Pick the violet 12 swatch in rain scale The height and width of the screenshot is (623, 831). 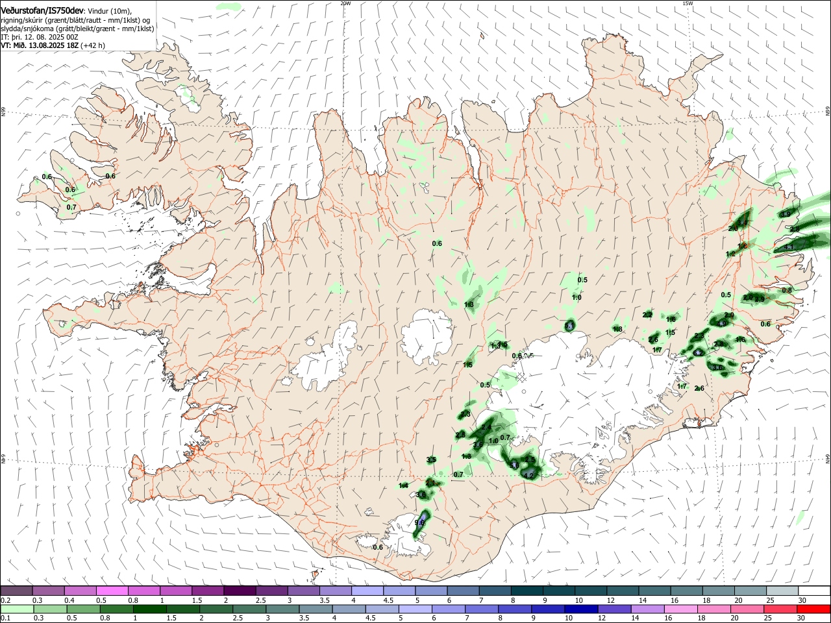tap(614, 609)
